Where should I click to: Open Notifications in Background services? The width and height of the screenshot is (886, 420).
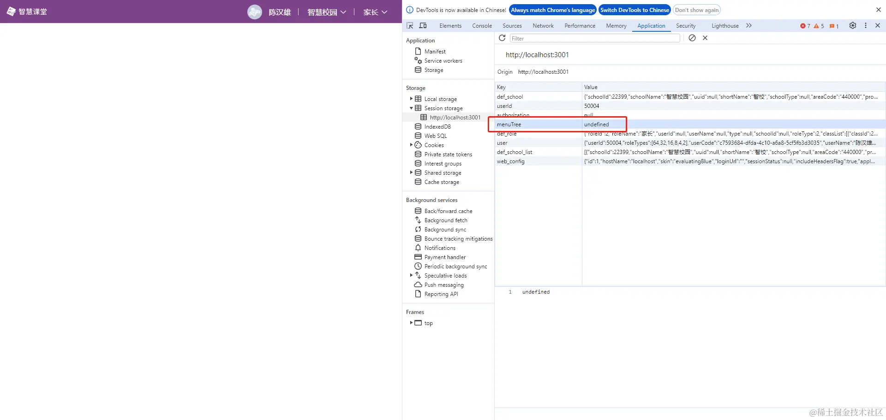[440, 248]
